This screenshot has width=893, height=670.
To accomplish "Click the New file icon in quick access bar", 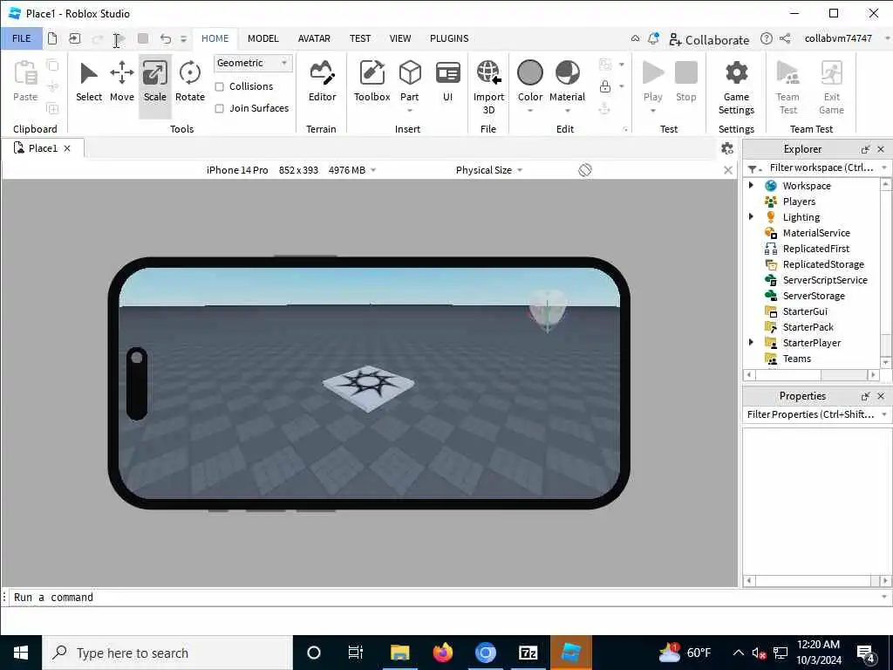I will [51, 38].
